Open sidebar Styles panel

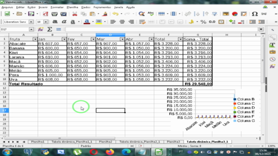pos(272,45)
